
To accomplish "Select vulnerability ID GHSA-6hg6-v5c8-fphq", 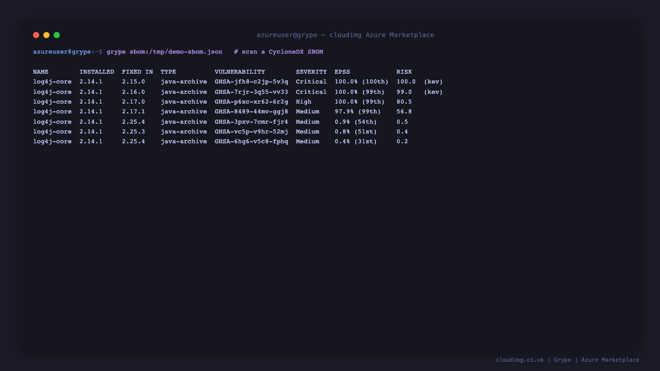I will [252, 142].
